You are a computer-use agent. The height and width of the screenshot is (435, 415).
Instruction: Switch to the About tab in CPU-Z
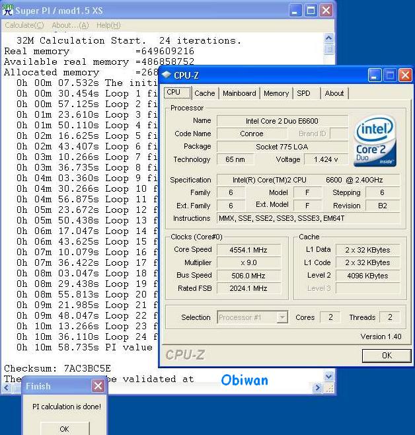(334, 93)
